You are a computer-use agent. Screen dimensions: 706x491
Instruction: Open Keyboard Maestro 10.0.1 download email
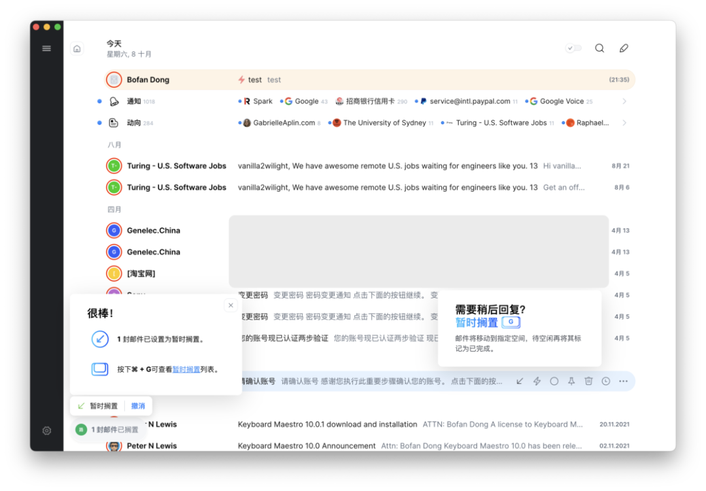click(370, 424)
